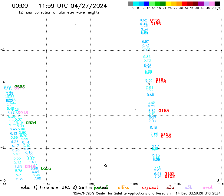
Task: Click the red '0153' label beside 6.62
Action: (x=164, y=111)
